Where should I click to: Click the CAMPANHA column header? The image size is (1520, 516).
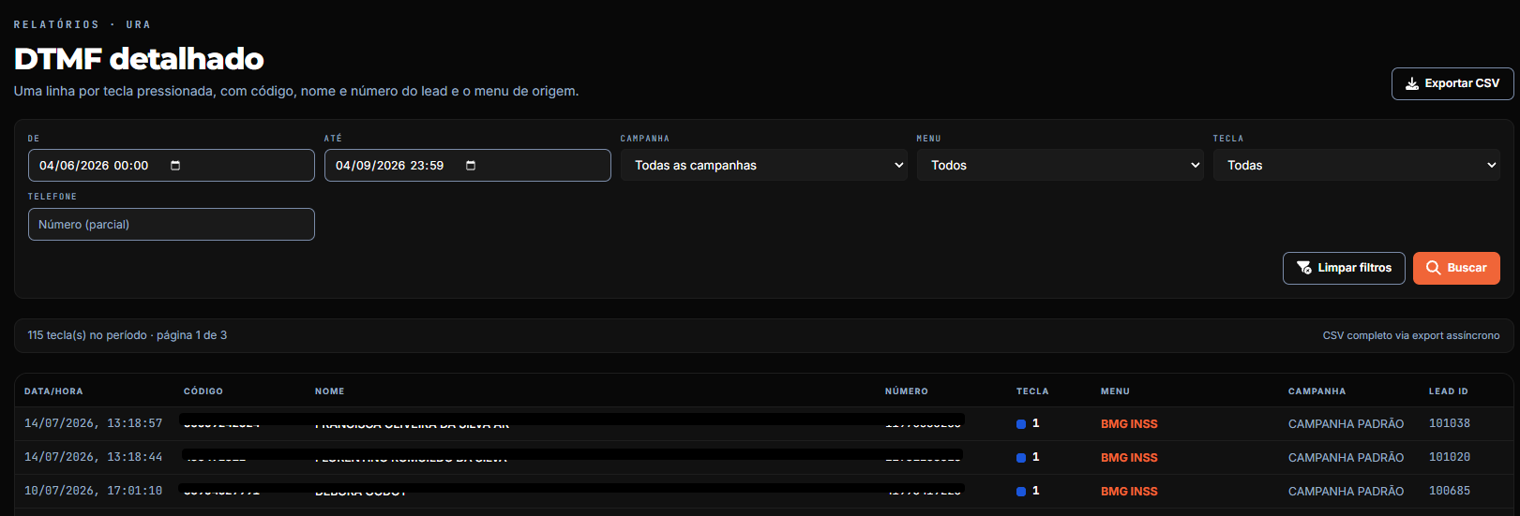click(1317, 391)
